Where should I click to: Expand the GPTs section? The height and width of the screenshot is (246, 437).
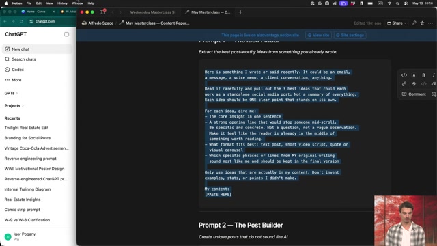pyautogui.click(x=11, y=93)
